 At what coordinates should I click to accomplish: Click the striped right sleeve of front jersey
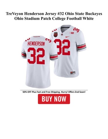(82, 47)
